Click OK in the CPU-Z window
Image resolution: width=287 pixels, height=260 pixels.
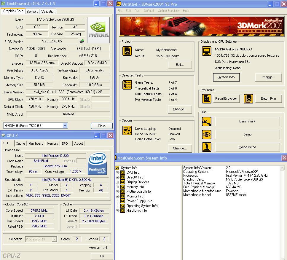click(102, 256)
